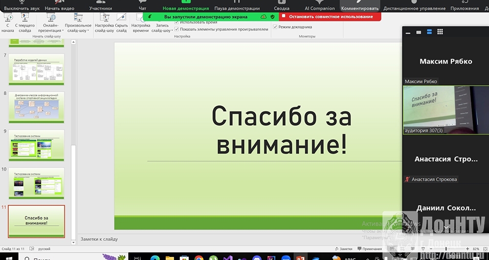Click Слайд 11 из 11 status text

point(13,249)
